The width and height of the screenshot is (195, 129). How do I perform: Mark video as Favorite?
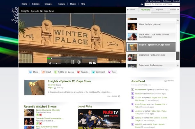(x=83, y=72)
